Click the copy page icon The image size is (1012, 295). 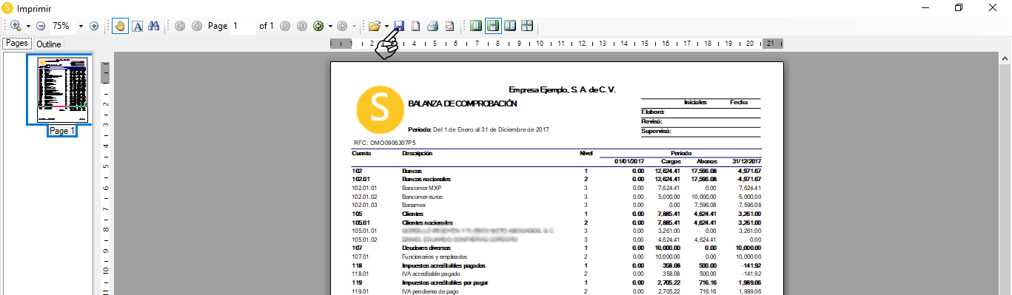coord(416,26)
